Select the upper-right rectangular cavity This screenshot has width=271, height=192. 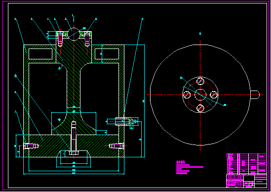tap(107, 54)
